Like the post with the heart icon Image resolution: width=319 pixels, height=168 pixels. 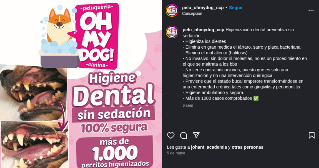(171, 136)
